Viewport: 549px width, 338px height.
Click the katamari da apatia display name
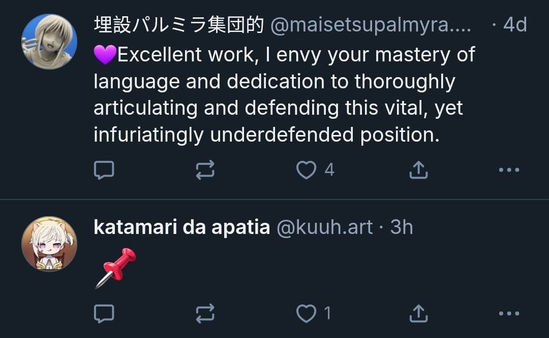pos(181,227)
